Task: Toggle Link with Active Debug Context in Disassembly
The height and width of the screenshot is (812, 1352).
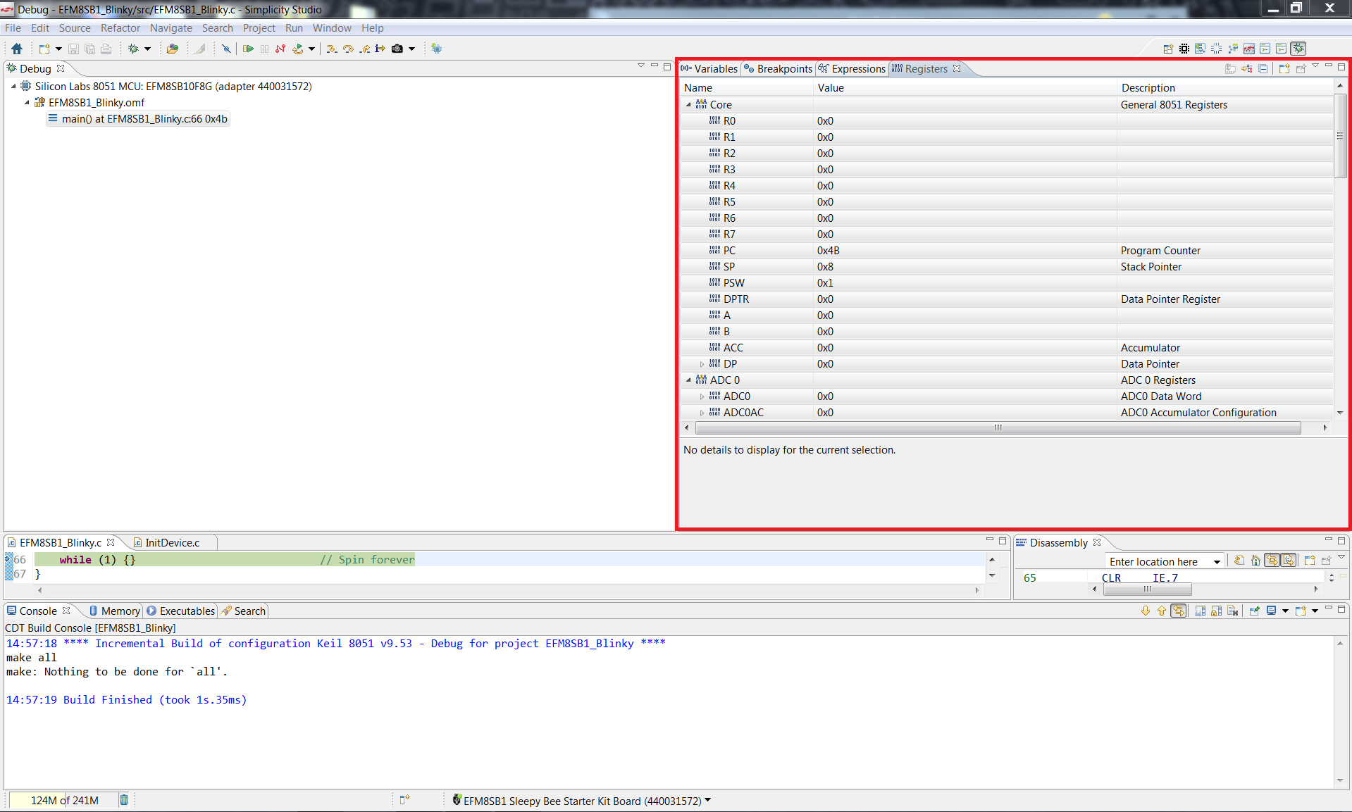Action: point(1272,561)
